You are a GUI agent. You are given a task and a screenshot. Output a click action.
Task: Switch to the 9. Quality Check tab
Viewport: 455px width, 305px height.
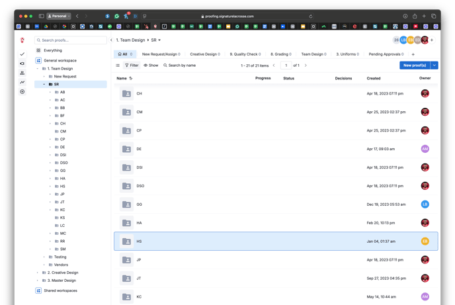pos(245,54)
